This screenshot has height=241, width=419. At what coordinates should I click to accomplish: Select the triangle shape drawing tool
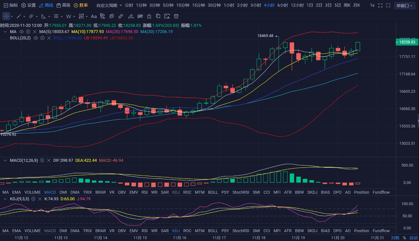coord(44,16)
